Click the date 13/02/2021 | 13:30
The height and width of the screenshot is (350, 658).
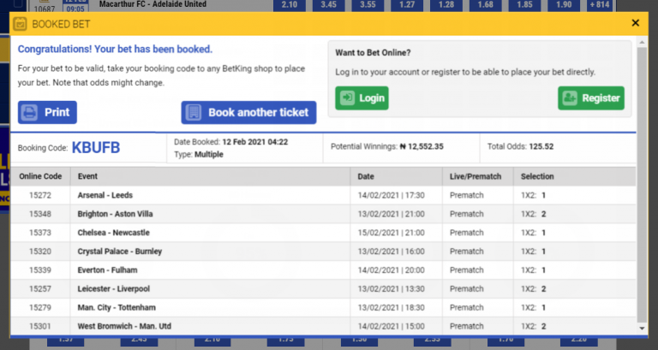[x=391, y=288]
